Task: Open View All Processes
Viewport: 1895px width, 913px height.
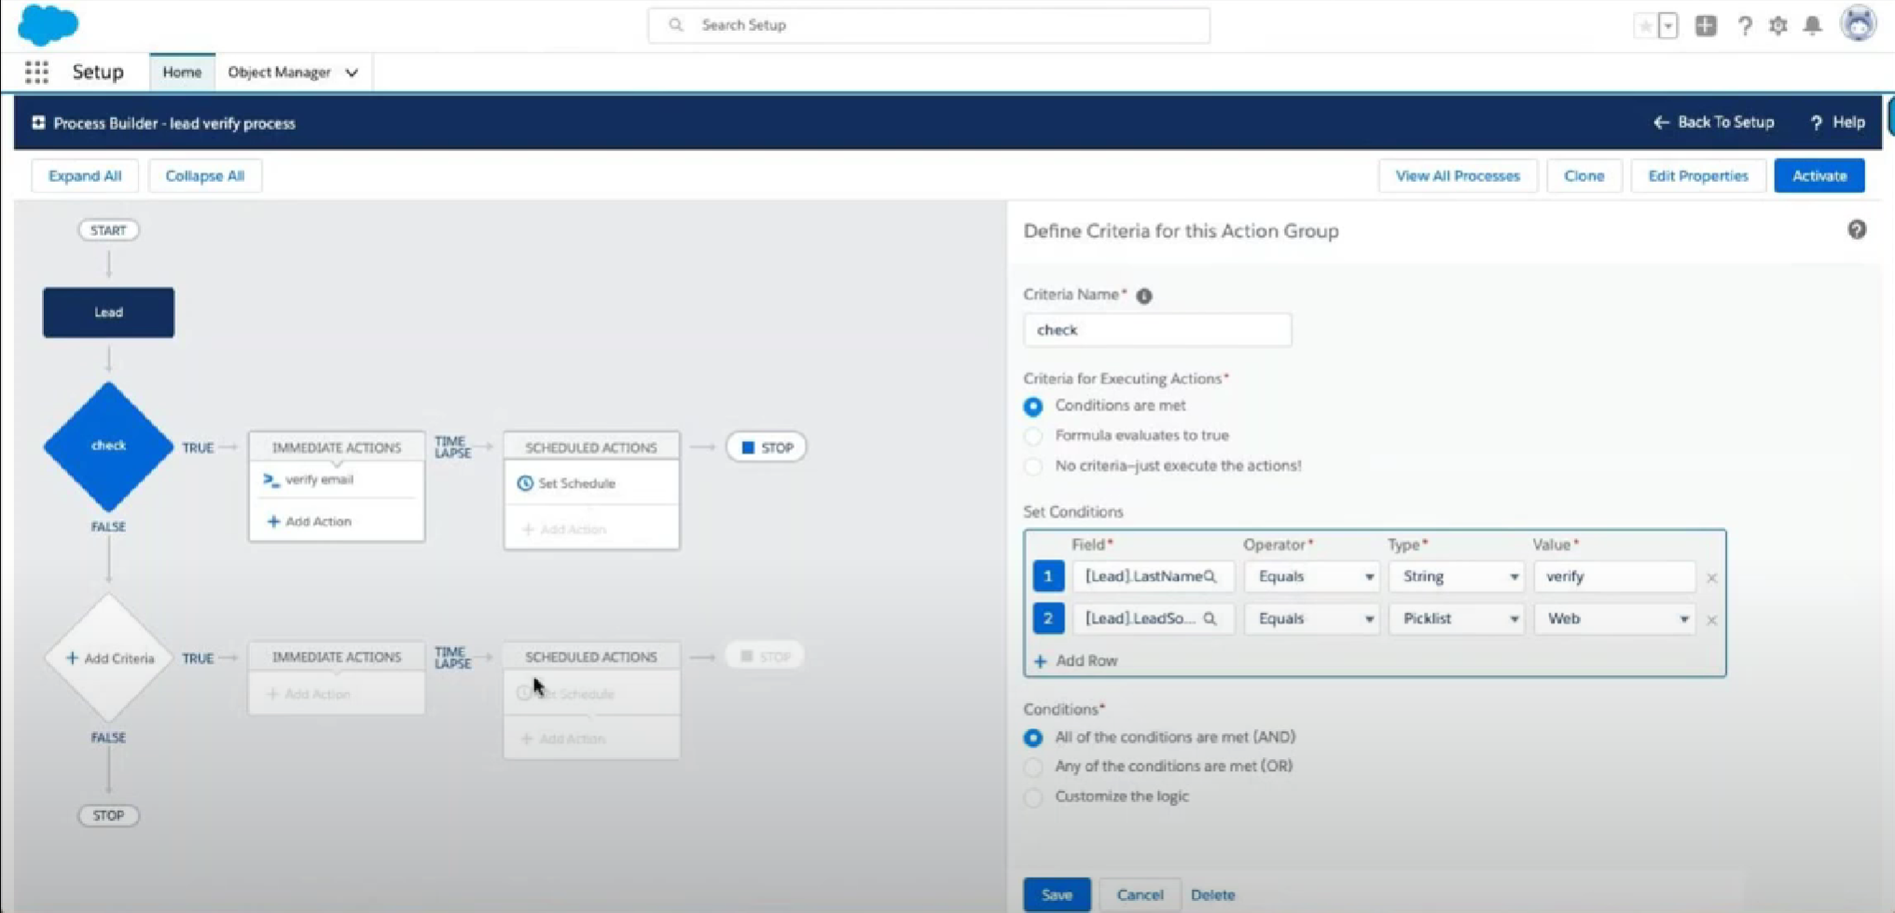Action: 1458,175
